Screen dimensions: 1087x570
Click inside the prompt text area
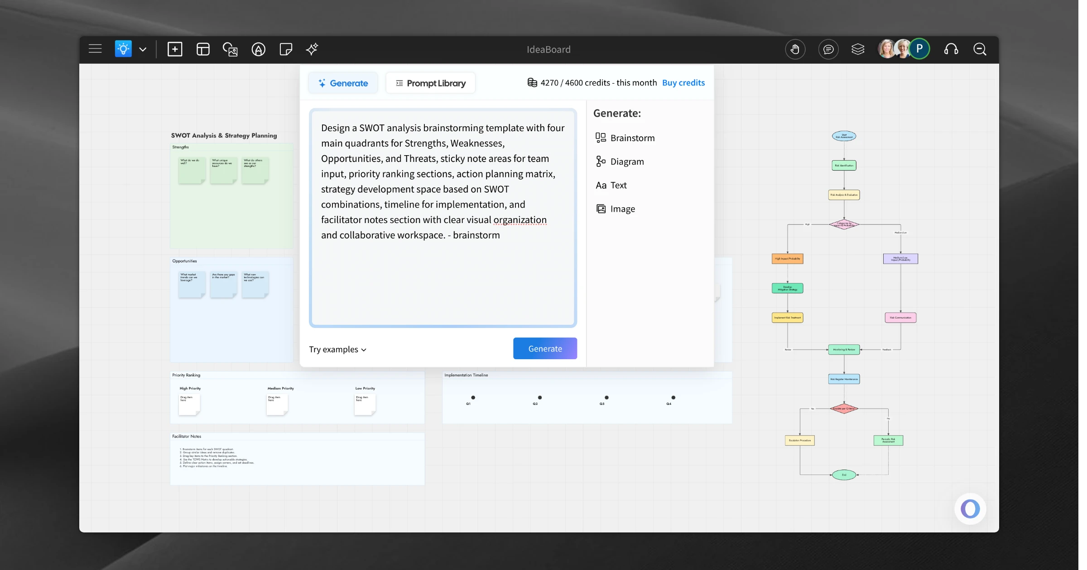click(x=442, y=218)
